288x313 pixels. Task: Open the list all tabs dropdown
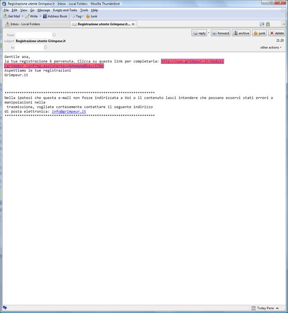click(x=284, y=24)
